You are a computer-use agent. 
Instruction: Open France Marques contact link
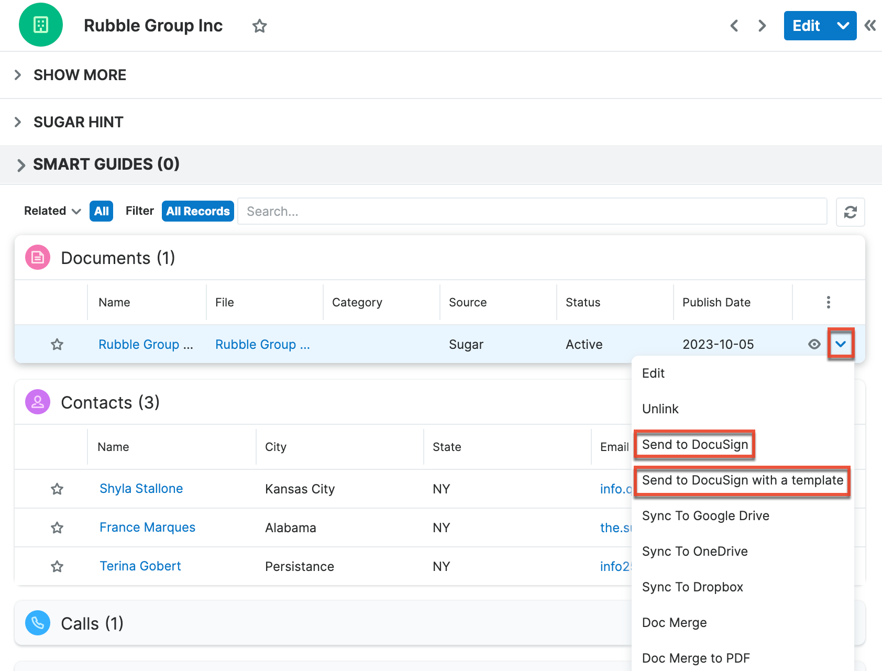(x=147, y=527)
